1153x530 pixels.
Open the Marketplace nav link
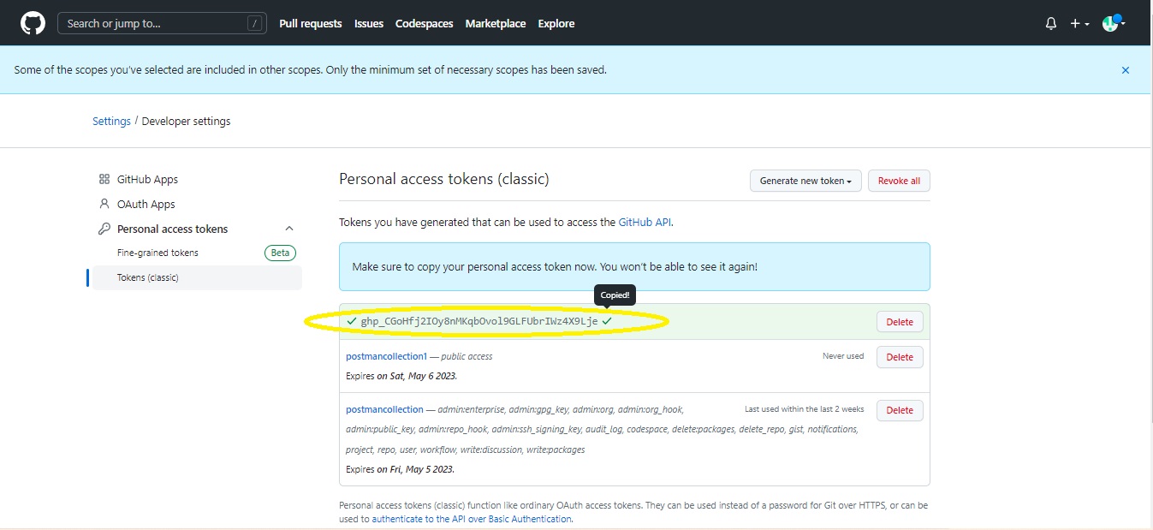[x=495, y=23]
